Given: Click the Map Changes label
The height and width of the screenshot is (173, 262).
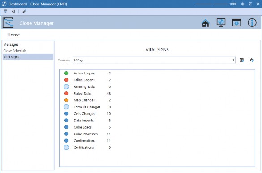Looking at the screenshot, I should point(84,100).
